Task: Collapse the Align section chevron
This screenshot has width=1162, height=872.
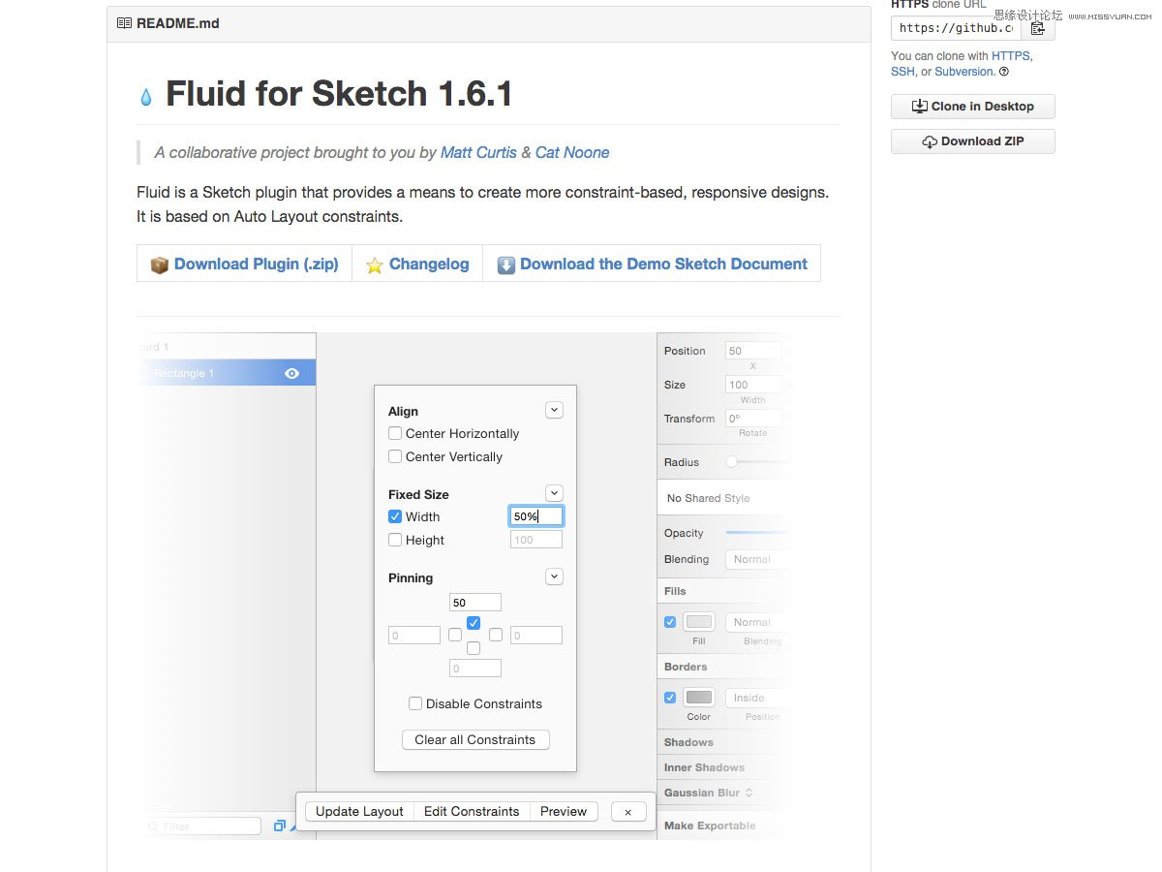Action: tap(554, 410)
